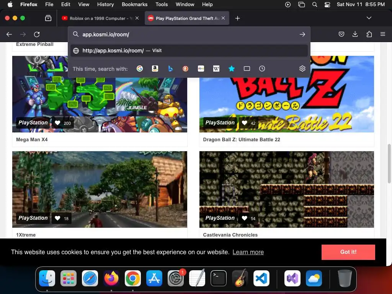Open the Pocket save icon
This screenshot has width=392, height=294.
341,34
